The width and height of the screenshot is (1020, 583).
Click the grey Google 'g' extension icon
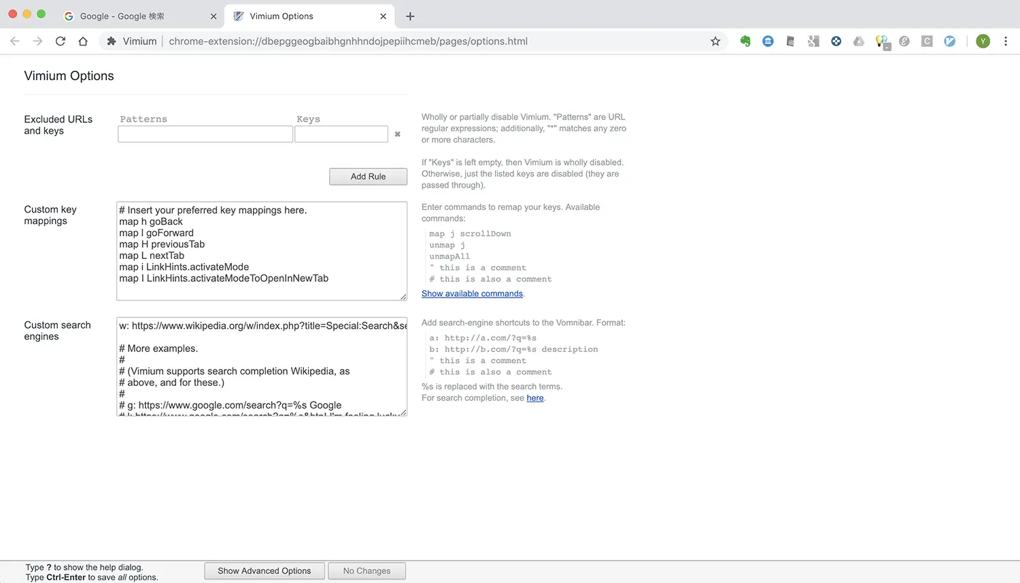click(x=813, y=41)
